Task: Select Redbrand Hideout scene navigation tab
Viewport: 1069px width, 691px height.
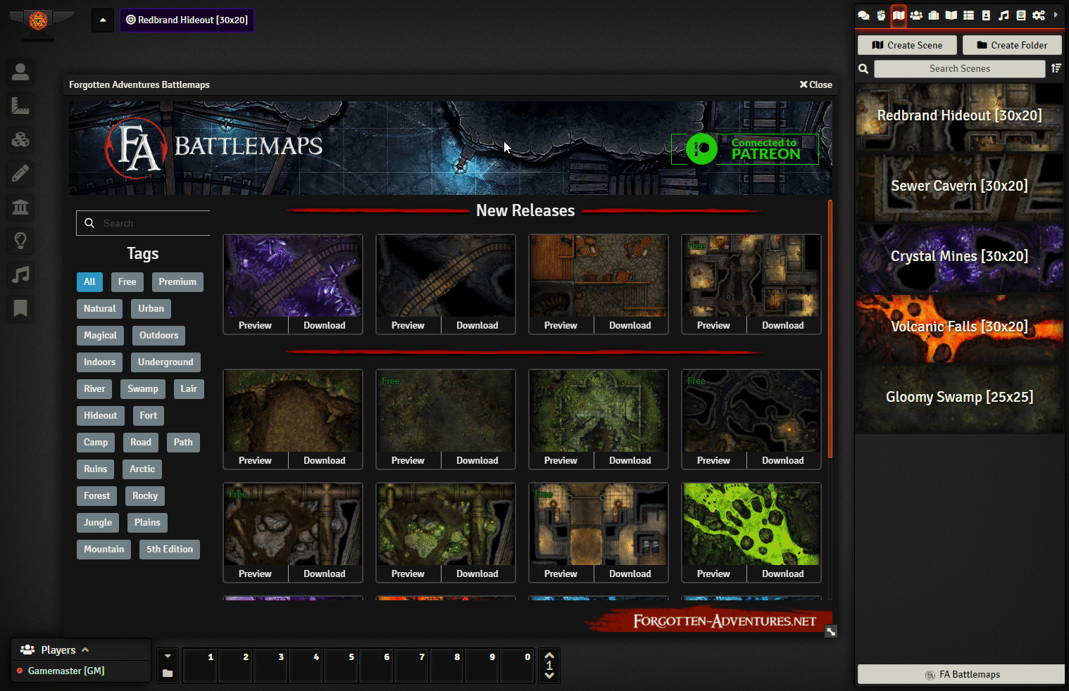Action: click(x=187, y=20)
